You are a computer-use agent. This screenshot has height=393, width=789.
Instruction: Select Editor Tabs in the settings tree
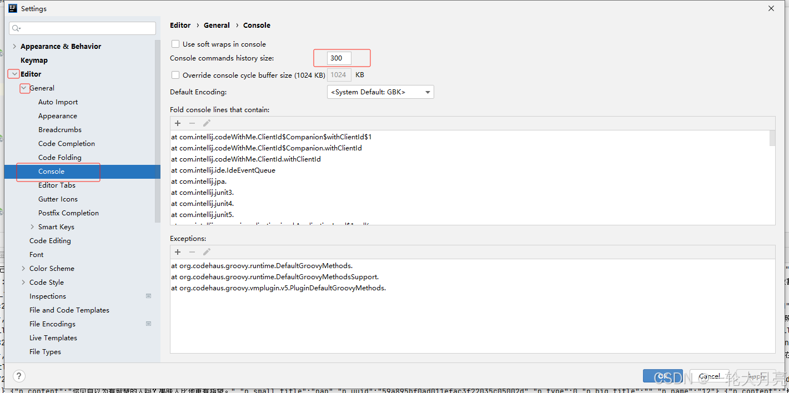pos(57,185)
